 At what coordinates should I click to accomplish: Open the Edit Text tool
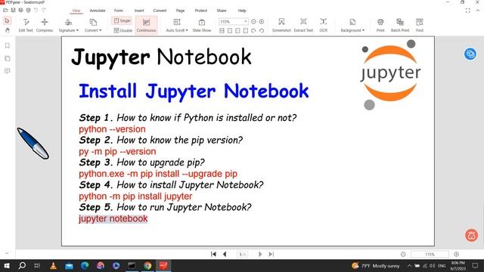(x=26, y=25)
